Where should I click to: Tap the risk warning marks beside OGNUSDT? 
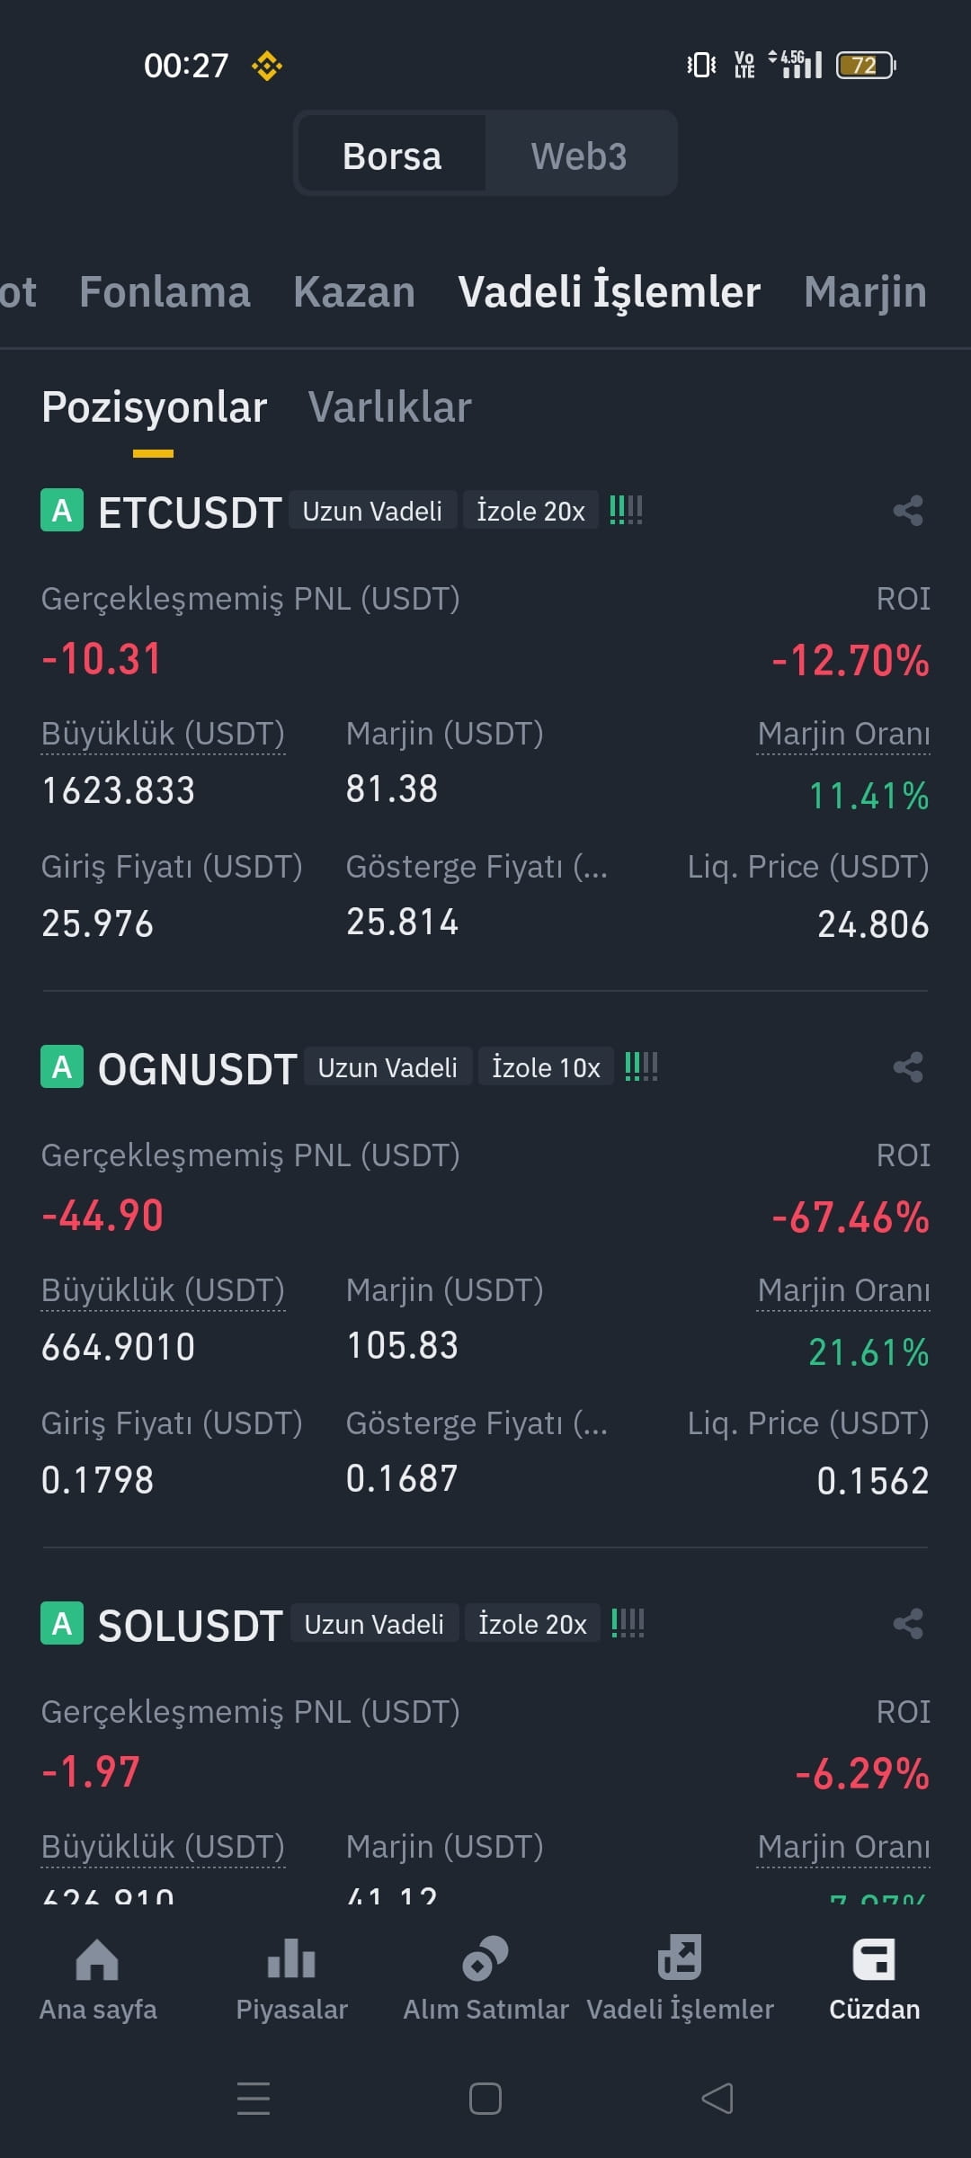click(x=641, y=1067)
